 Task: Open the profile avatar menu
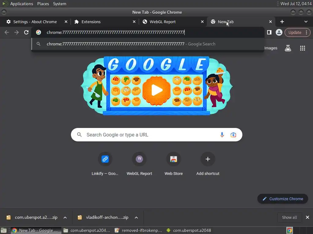tap(279, 32)
